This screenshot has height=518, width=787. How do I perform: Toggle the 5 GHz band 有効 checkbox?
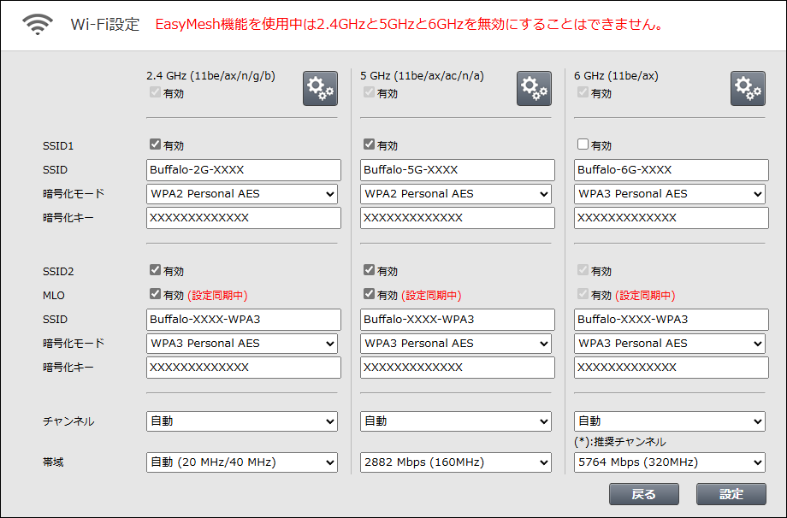tap(369, 92)
